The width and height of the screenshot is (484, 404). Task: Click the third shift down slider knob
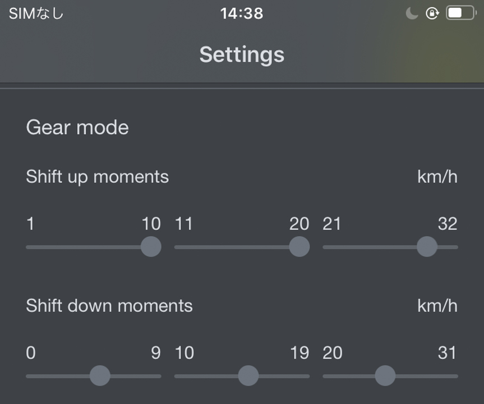(x=385, y=375)
